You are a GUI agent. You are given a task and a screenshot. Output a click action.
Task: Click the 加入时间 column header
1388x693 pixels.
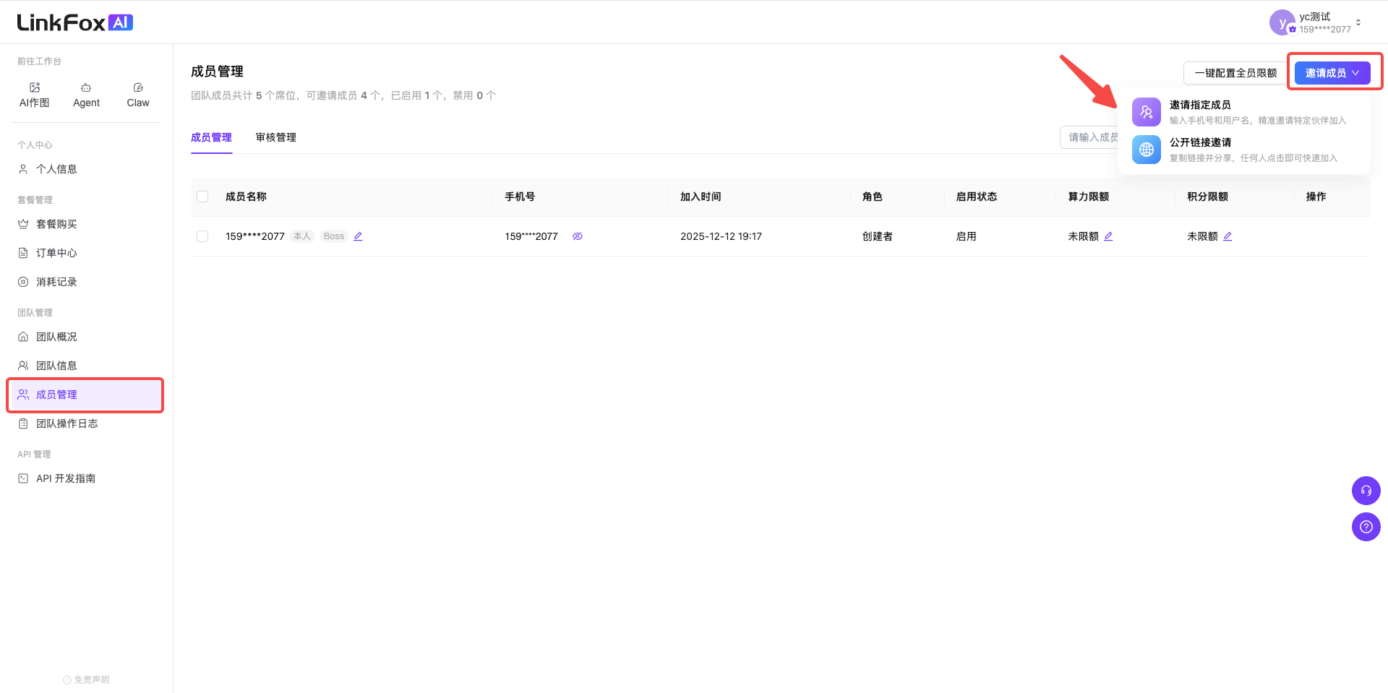pos(701,197)
